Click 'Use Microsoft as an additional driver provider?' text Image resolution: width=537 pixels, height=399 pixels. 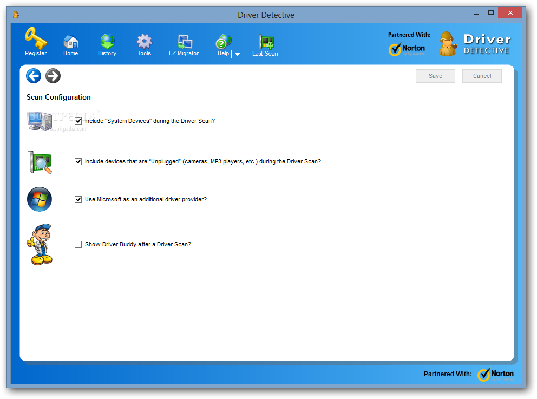tap(146, 199)
